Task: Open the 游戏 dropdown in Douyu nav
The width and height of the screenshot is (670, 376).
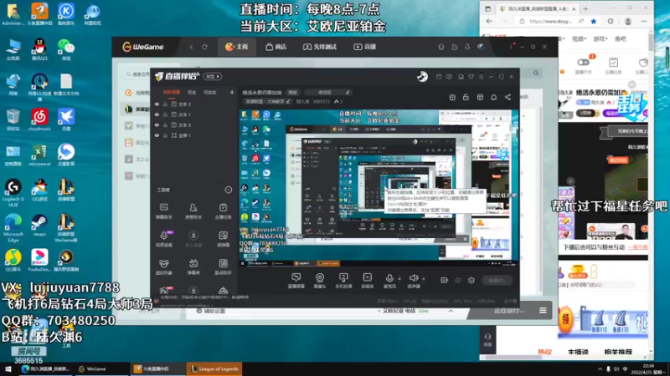Action: click(600, 38)
